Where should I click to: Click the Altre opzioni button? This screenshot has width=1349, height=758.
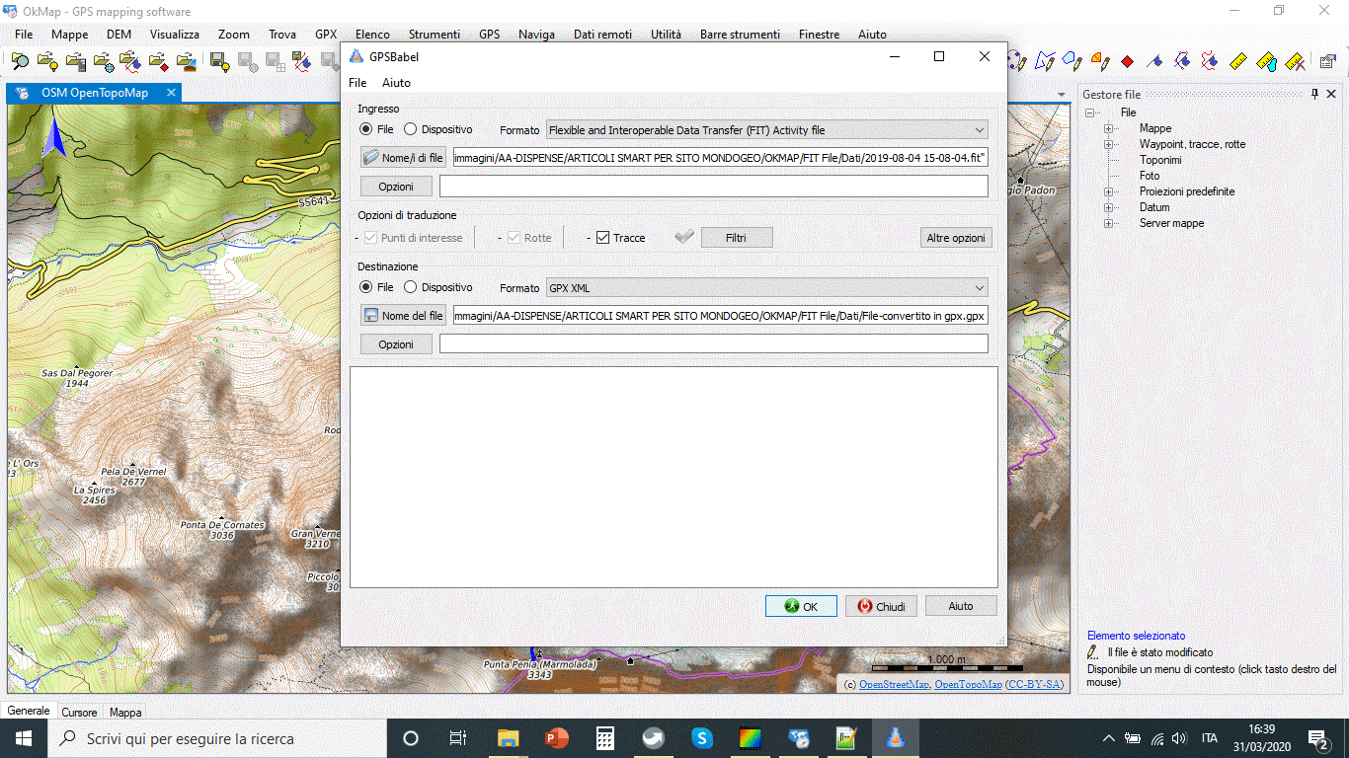coord(956,238)
